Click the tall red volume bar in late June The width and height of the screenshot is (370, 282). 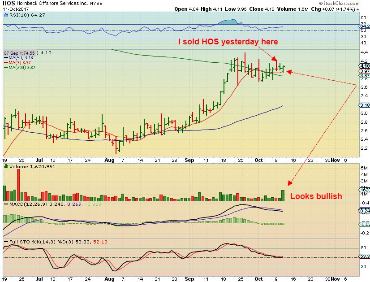tap(18, 185)
